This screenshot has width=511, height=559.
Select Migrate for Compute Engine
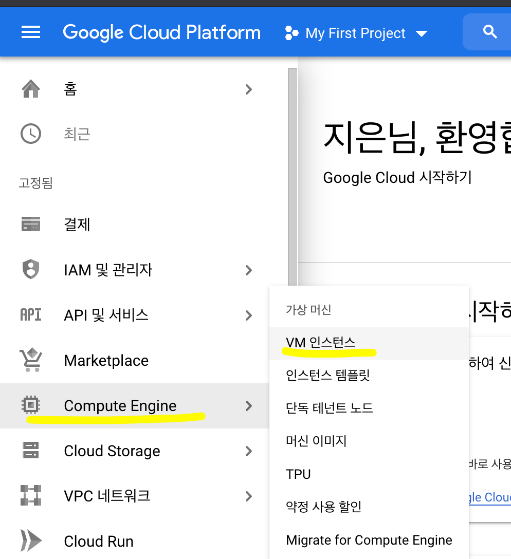[x=369, y=540]
